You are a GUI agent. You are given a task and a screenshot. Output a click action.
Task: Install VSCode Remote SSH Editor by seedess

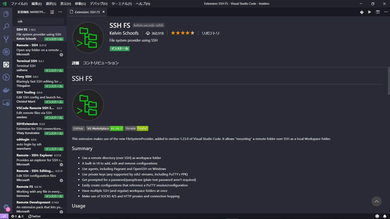[x=54, y=118]
